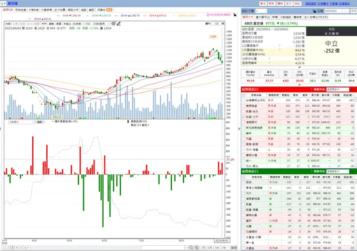
Task: Click help icon in 區間買超15 header
Action: 311,89
